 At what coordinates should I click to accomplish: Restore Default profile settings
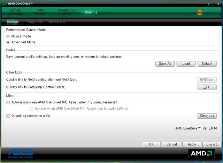coord(207,64)
